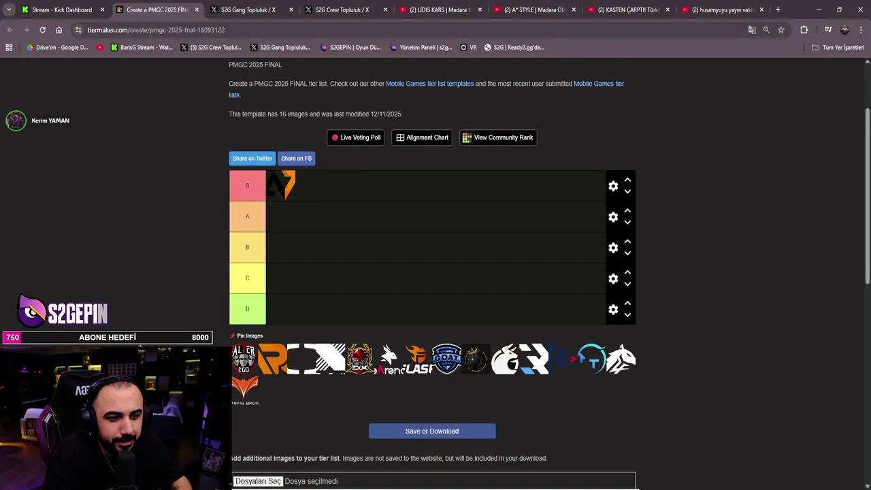The width and height of the screenshot is (871, 490).
Task: Select the FLASH team logo
Action: click(418, 359)
